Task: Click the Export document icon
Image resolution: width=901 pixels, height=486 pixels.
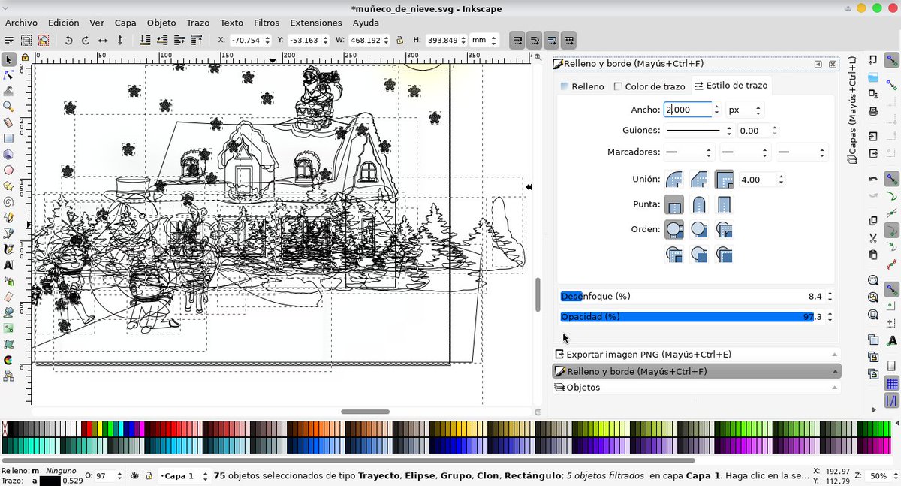Action: [x=873, y=153]
